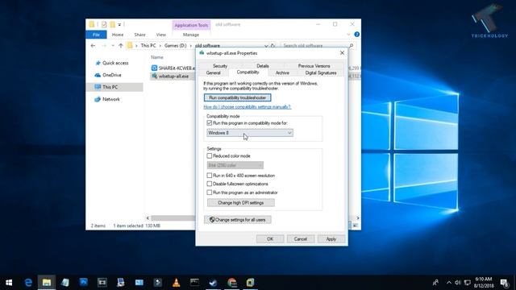This screenshot has width=516, height=290.
Task: Open the Action Center notifications icon
Action: point(505,283)
